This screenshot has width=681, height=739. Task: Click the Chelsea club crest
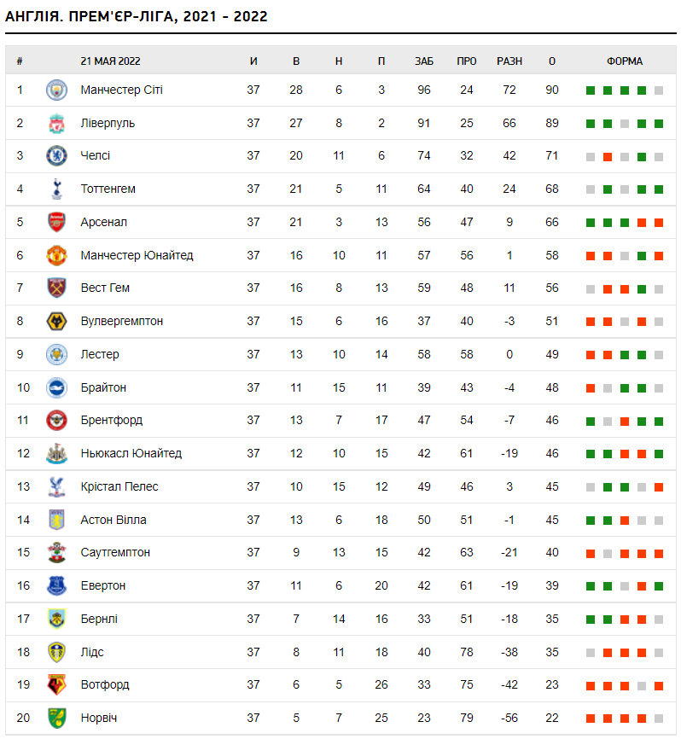tap(56, 156)
